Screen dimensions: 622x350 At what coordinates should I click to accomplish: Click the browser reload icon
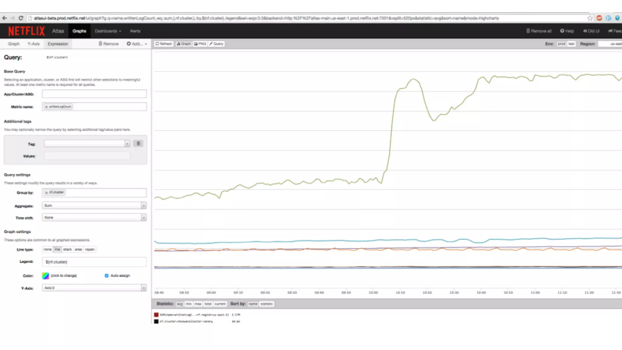[21, 18]
